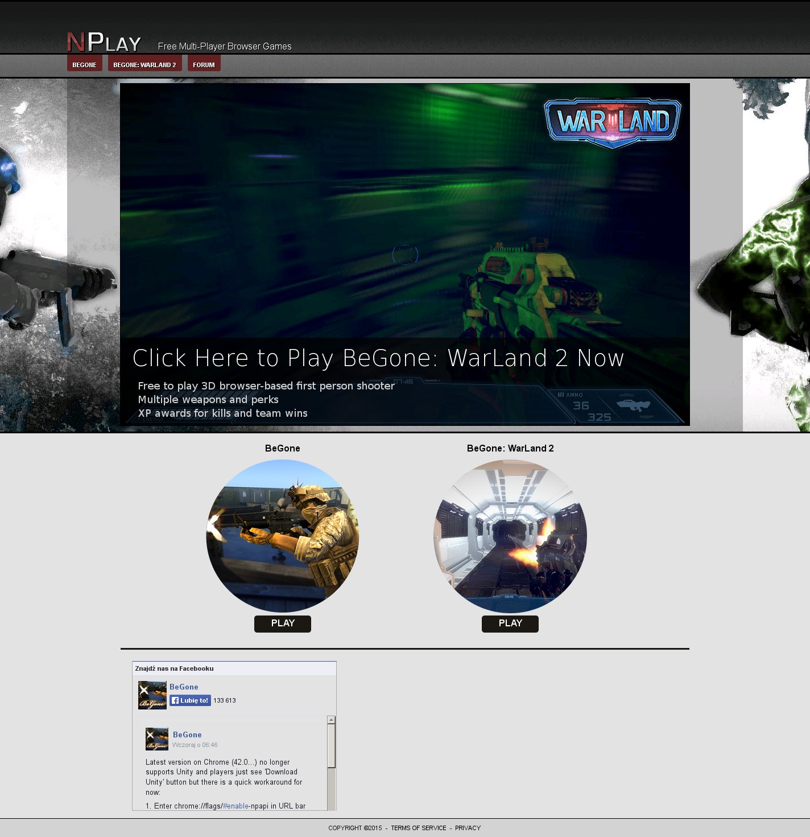Open TERMS OF SERVICE footer link
Screen dimensions: 810x837
tap(419, 828)
